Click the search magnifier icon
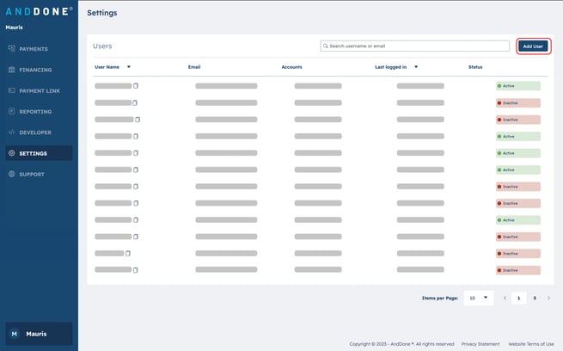The width and height of the screenshot is (563, 351). tap(325, 46)
